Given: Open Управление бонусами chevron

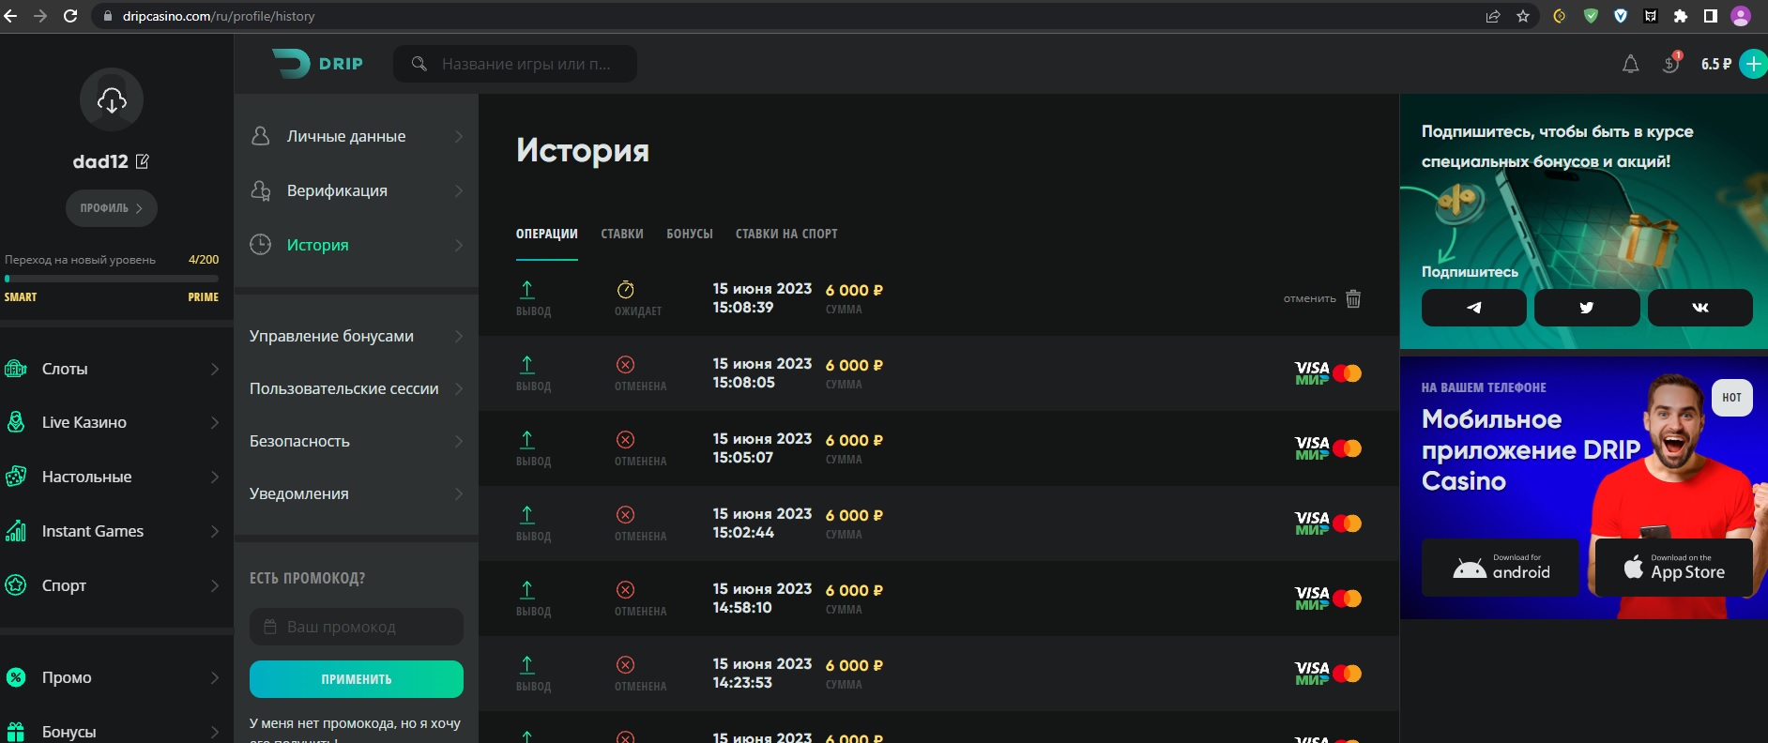Looking at the screenshot, I should (x=459, y=336).
